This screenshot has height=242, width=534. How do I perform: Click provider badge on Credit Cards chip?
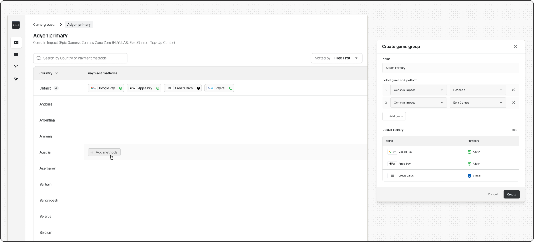[198, 88]
